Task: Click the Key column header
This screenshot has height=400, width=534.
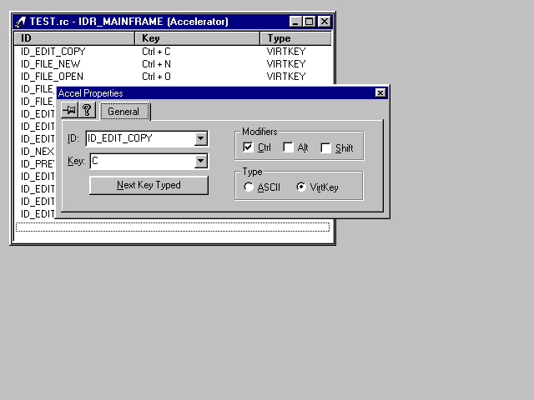Action: tap(197, 38)
